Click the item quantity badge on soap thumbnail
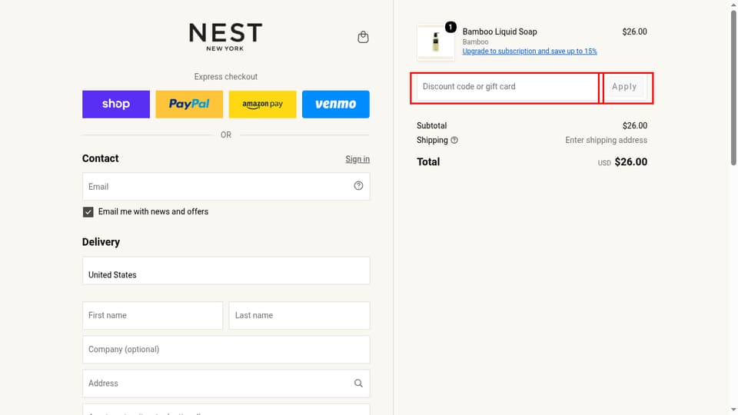Screen dimensions: 738x415 tap(450, 28)
